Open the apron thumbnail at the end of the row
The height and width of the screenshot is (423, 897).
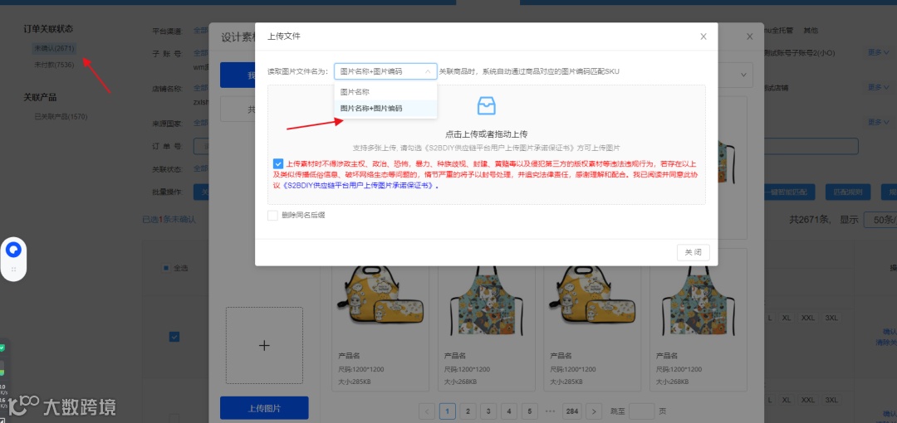click(x=698, y=299)
